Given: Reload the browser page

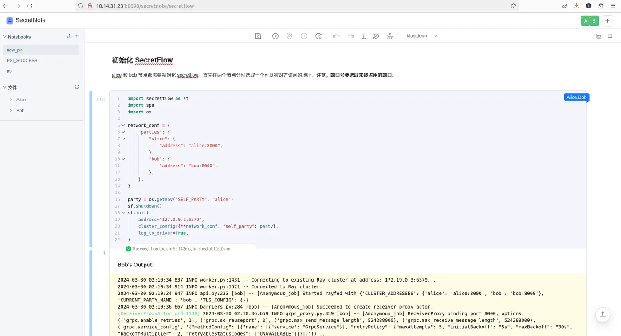Looking at the screenshot, I should [x=30, y=6].
